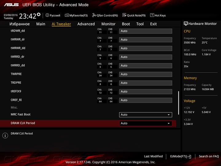
Task: Select the tWRRD_dd row label
Action: point(18,65)
